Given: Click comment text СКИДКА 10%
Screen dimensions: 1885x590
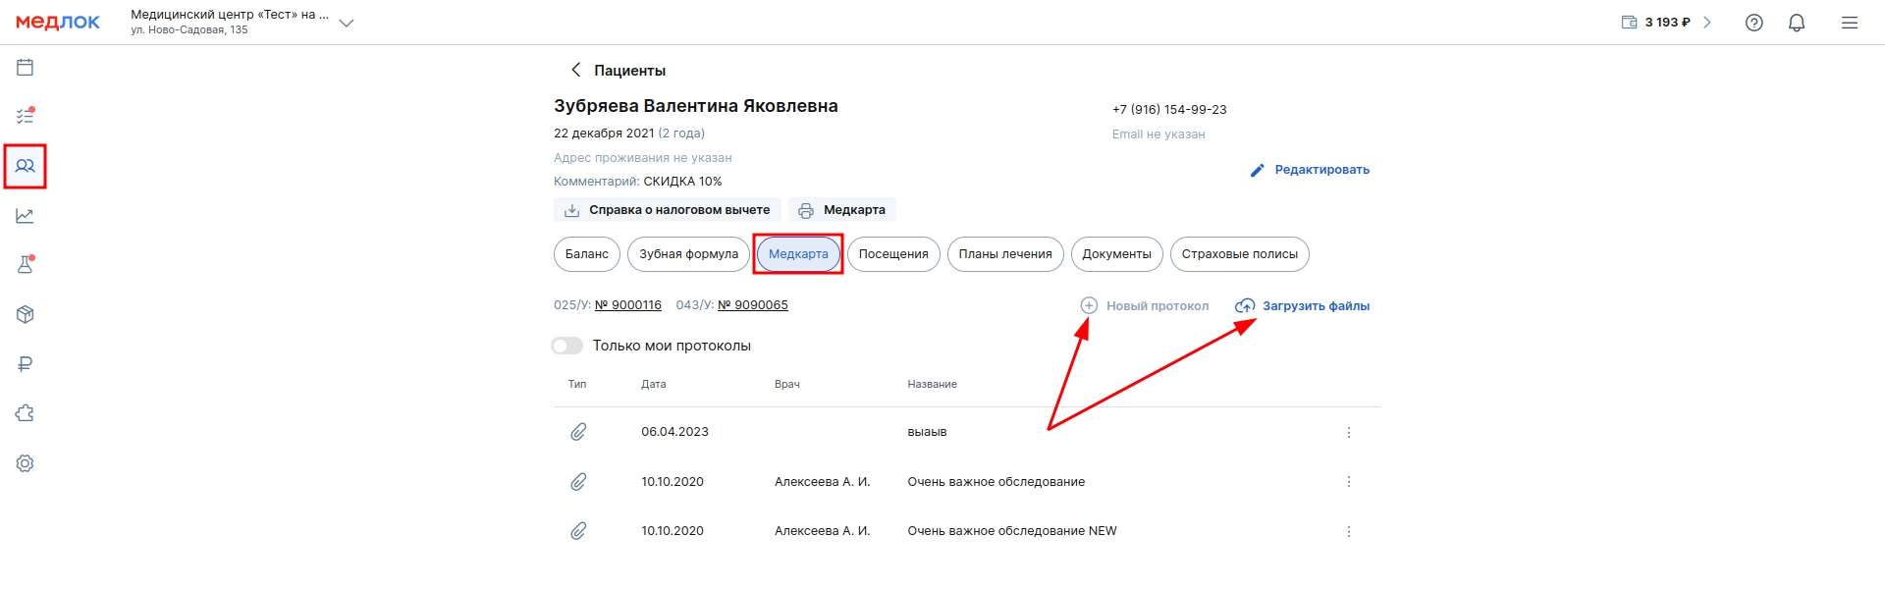Looking at the screenshot, I should (x=682, y=182).
